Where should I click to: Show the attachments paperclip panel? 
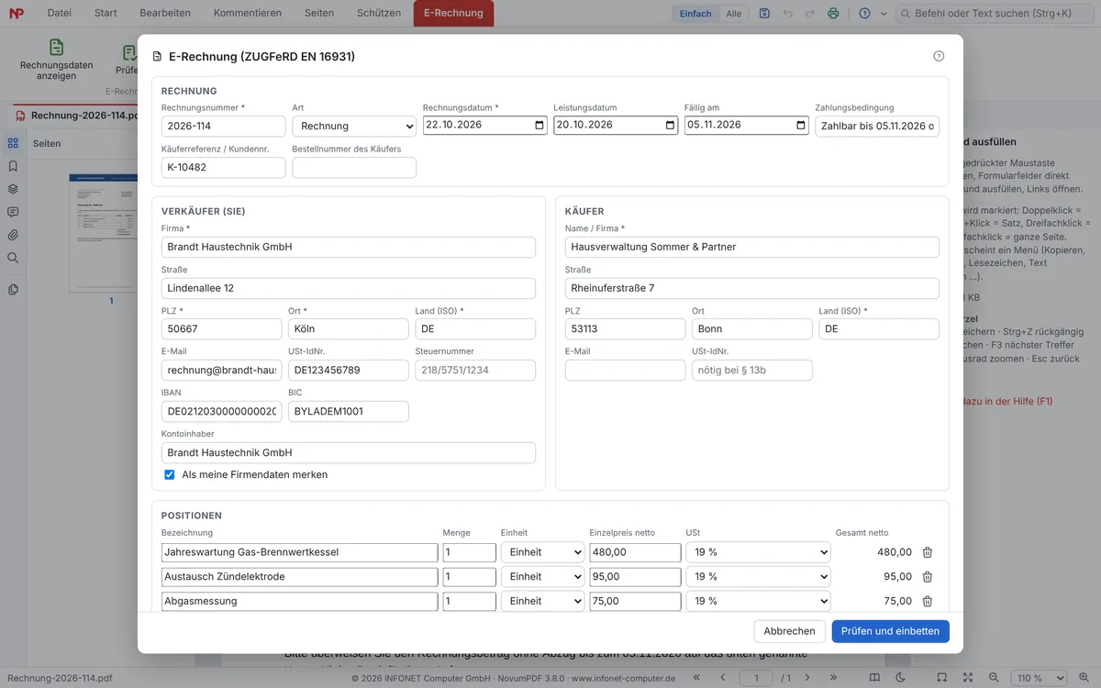pyautogui.click(x=13, y=235)
